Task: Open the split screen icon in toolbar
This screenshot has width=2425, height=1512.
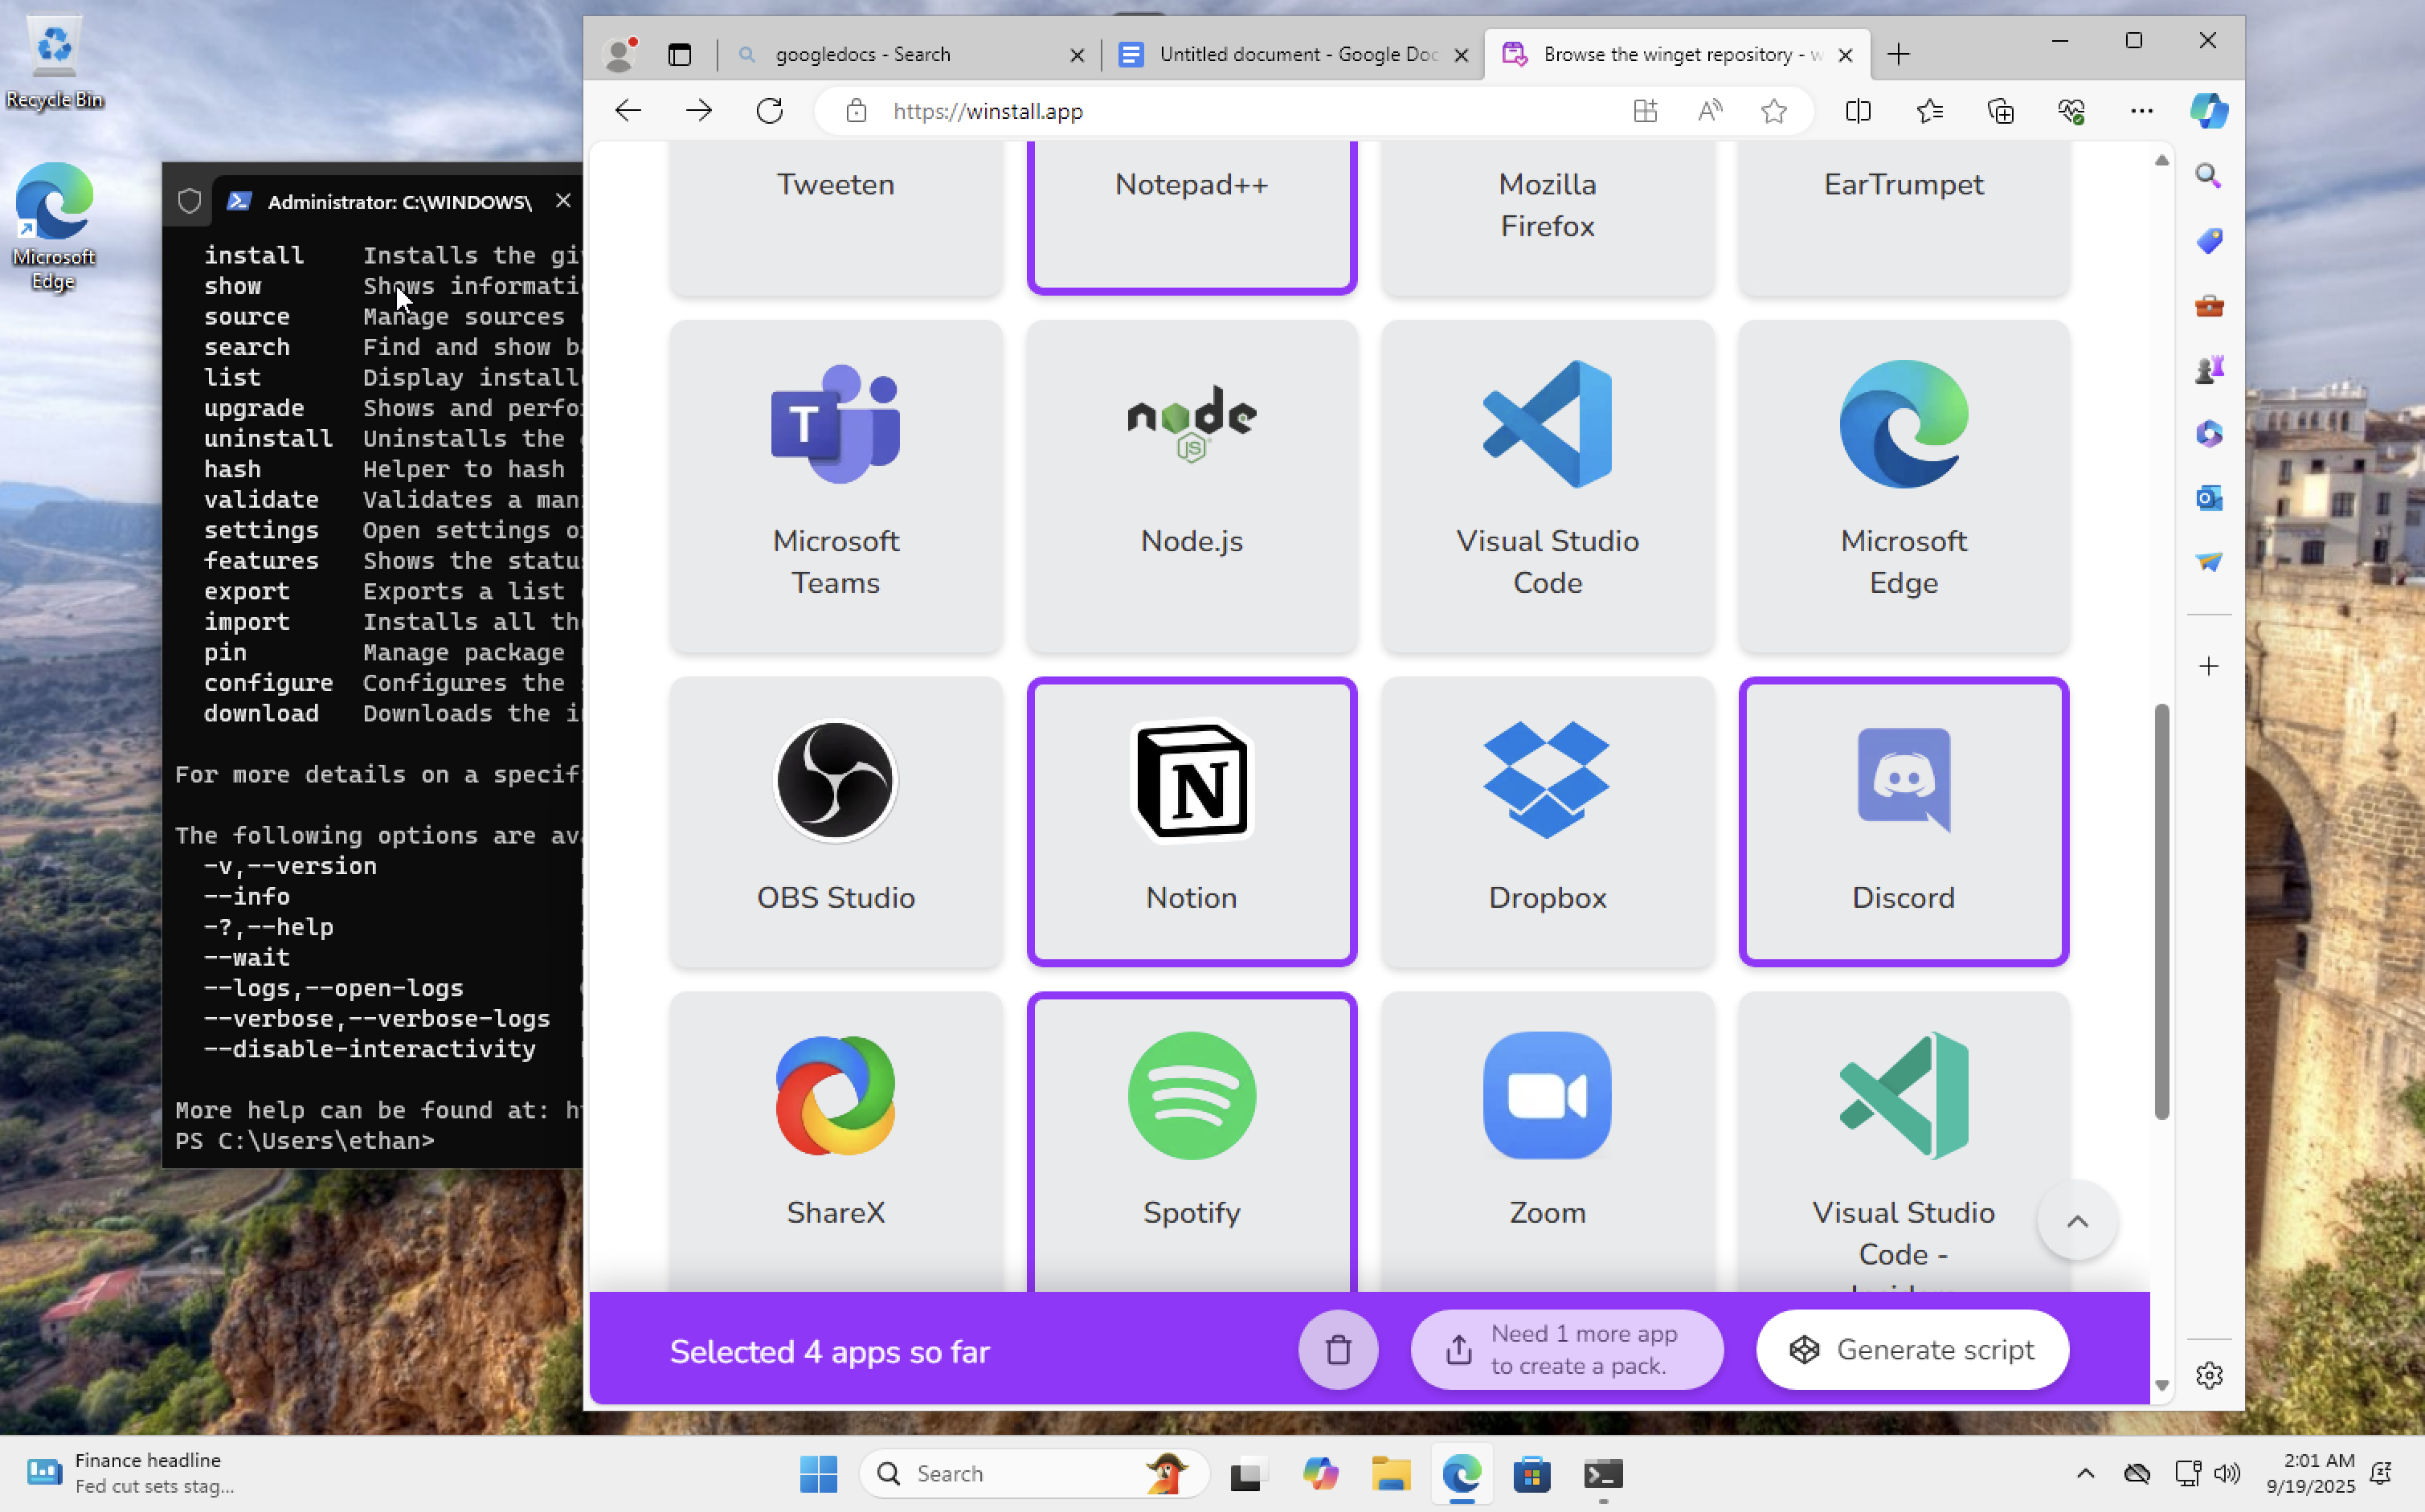Action: point(1857,111)
